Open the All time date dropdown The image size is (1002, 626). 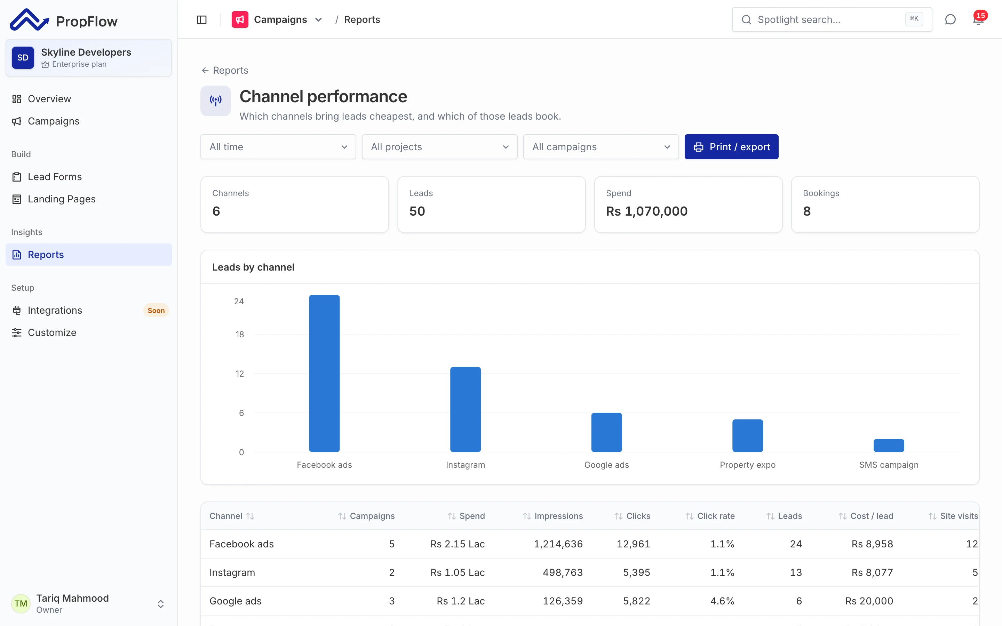coord(278,146)
